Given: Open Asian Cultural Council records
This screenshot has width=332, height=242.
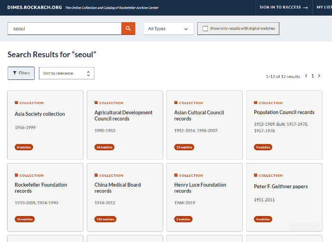Looking at the screenshot, I should [x=199, y=116].
